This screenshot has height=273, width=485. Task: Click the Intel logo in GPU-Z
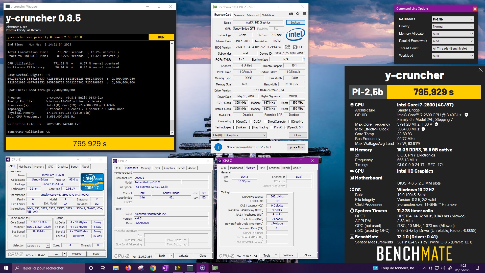pyautogui.click(x=295, y=34)
